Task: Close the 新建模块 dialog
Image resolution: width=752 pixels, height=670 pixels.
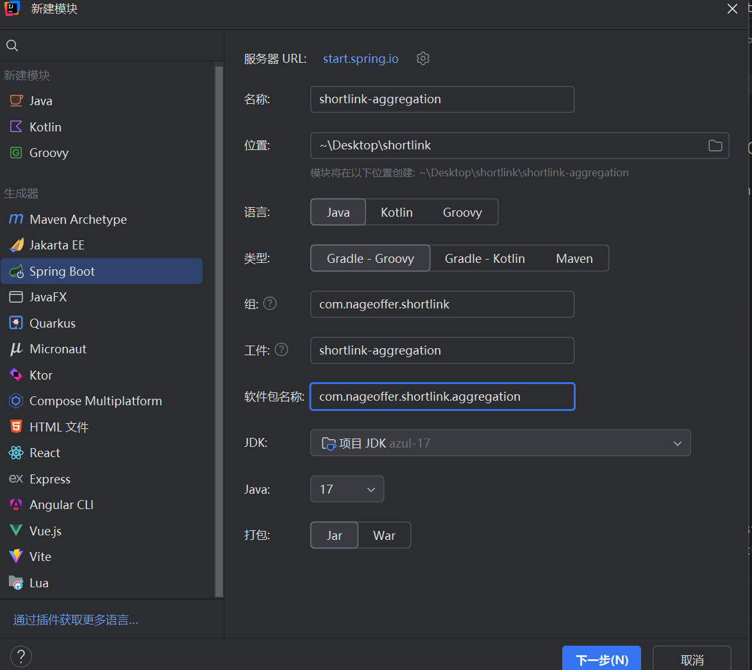Action: click(x=732, y=8)
